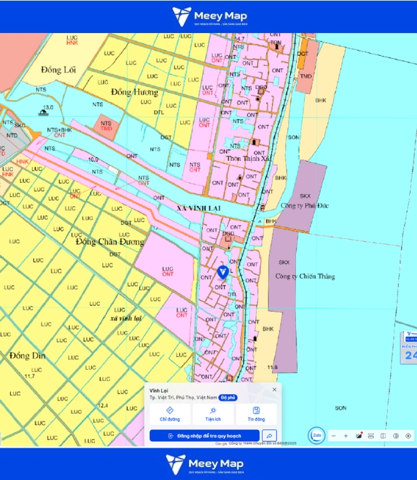Click the TMD parcel near top right
This screenshot has height=480, width=417.
click(307, 69)
